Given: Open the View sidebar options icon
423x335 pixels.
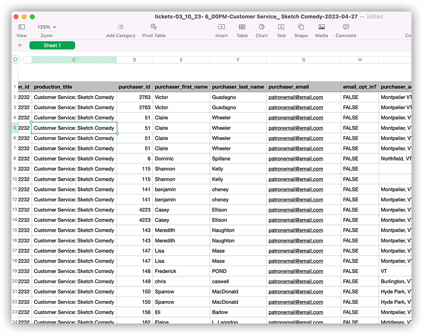Looking at the screenshot, I should [x=22, y=27].
